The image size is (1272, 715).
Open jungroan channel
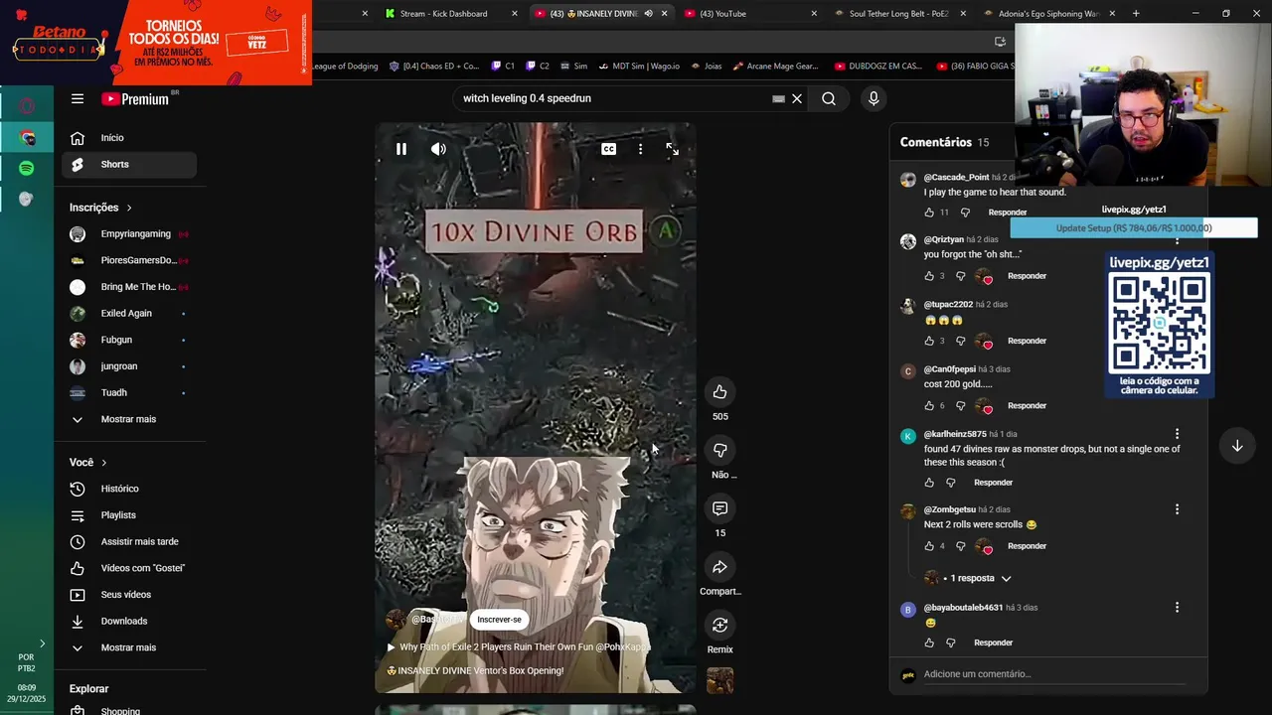129,366
